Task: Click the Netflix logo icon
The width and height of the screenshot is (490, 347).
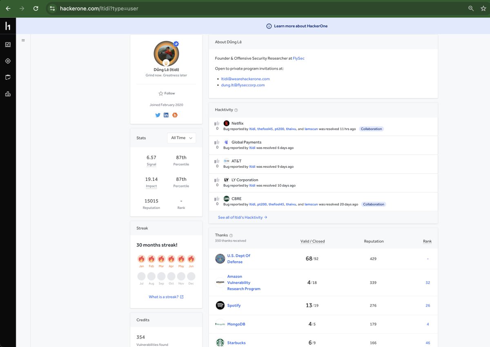Action: click(x=227, y=123)
